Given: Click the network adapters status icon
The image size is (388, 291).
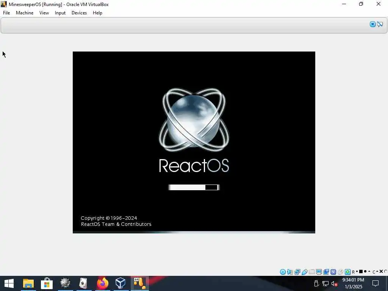Looking at the screenshot, I should tap(297, 272).
